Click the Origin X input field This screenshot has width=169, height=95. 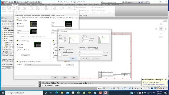[62, 38]
